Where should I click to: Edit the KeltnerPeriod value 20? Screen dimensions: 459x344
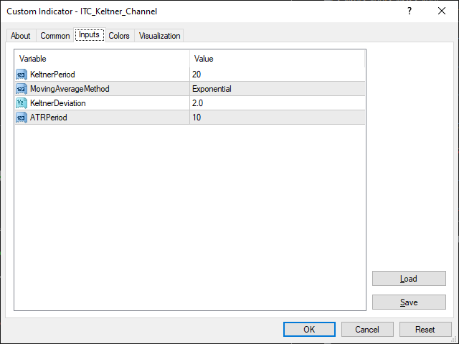click(278, 75)
